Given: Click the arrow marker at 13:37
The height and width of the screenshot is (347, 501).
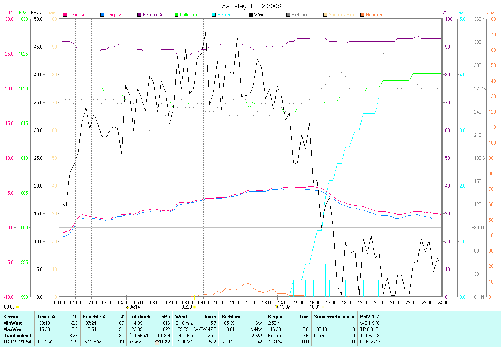Looking at the screenshot, I should [276, 307].
